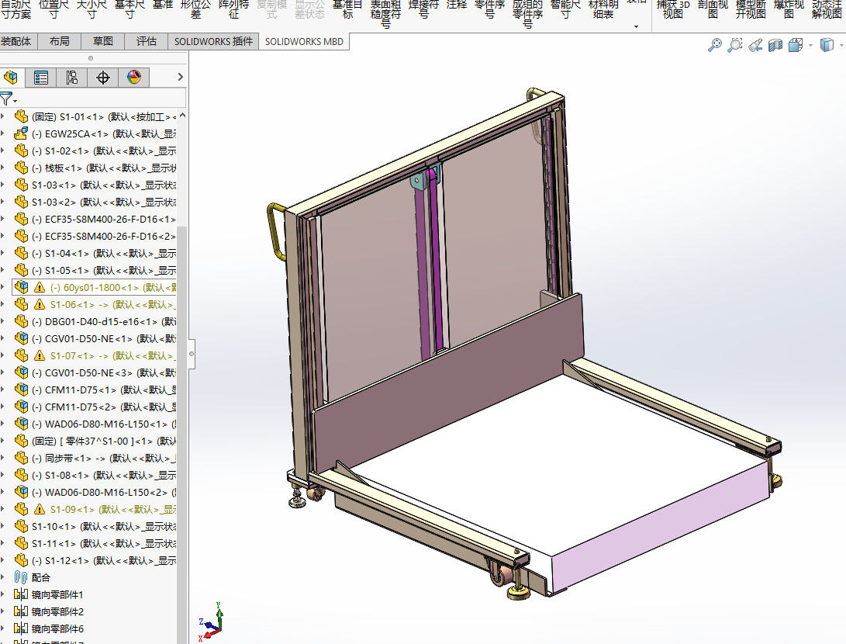Click the 自动尺寸方案 button
The height and width of the screenshot is (644, 846).
point(16,10)
